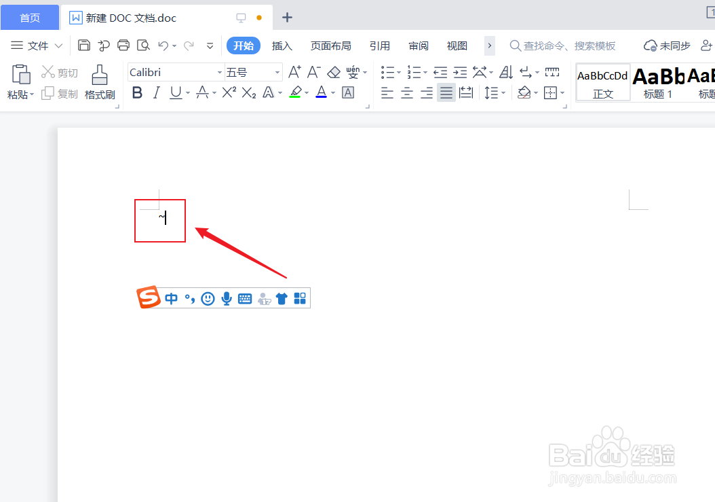Apply subscript X₂ formatting
715x502 pixels.
coord(248,93)
